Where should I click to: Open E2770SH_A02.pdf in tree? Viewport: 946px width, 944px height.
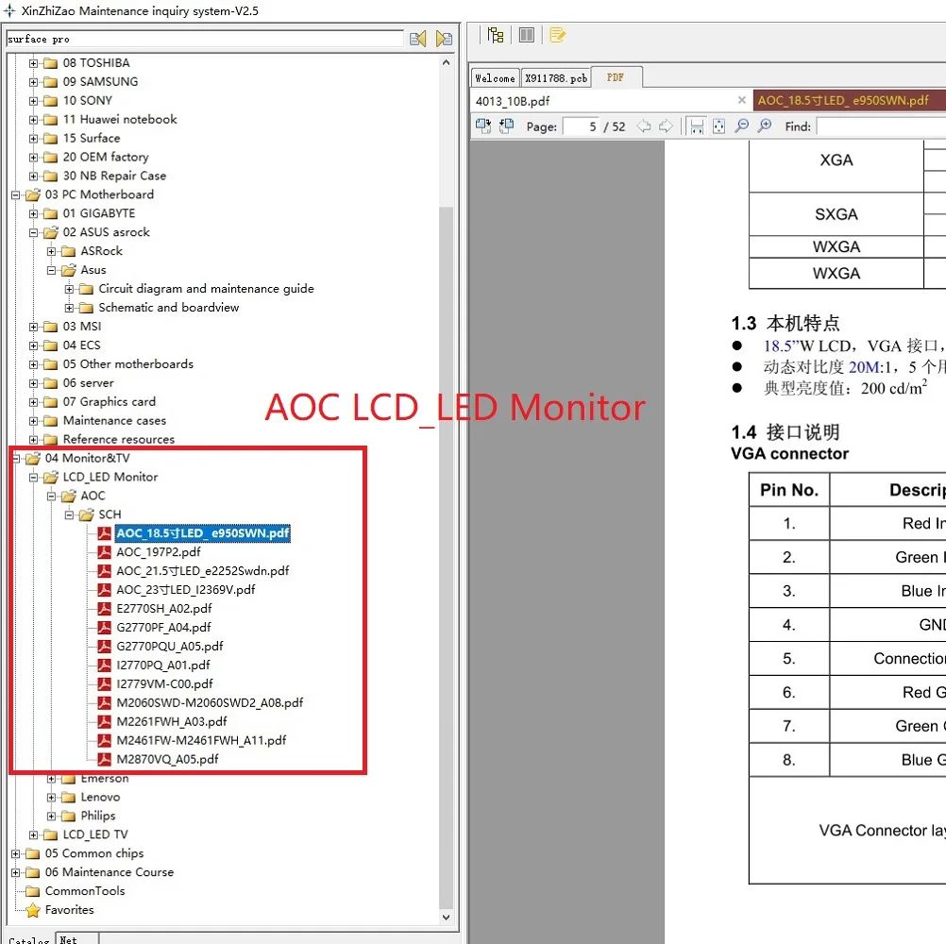[164, 609]
